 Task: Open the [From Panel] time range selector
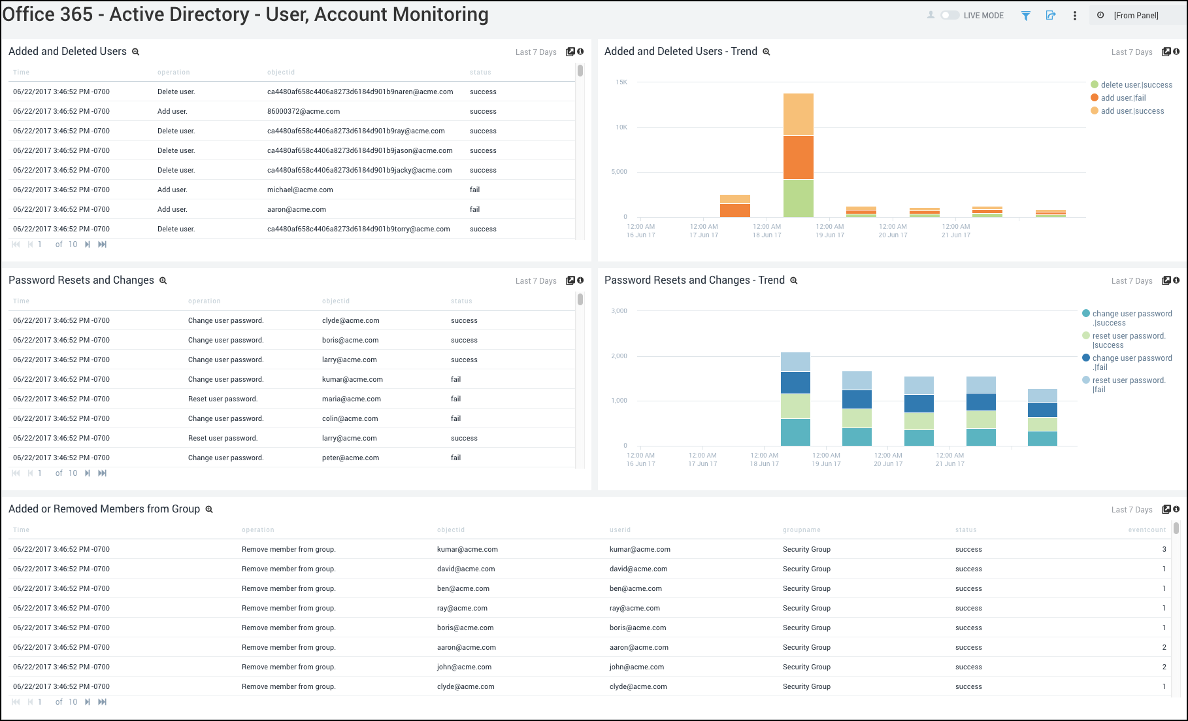tap(1137, 14)
